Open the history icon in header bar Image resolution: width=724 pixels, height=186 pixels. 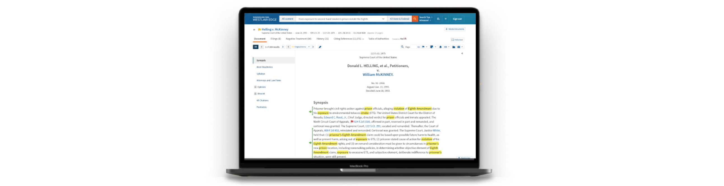438,19
